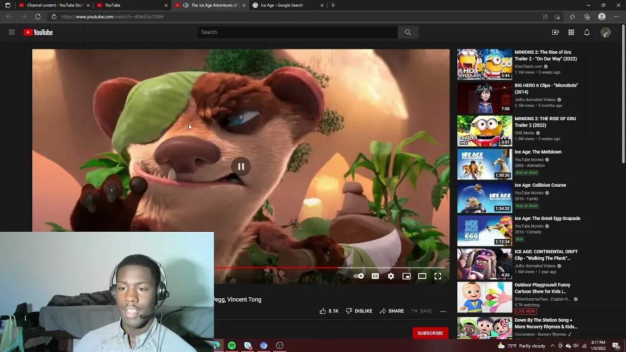This screenshot has height=352, width=626.
Task: Click the Dislike button
Action: coord(359,311)
